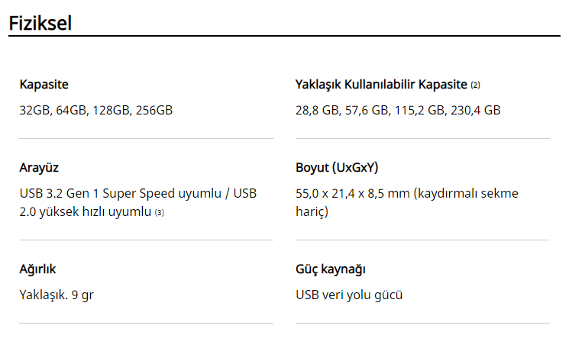Click the Kapasite label
Viewport: 585px width, 348px height.
(44, 84)
